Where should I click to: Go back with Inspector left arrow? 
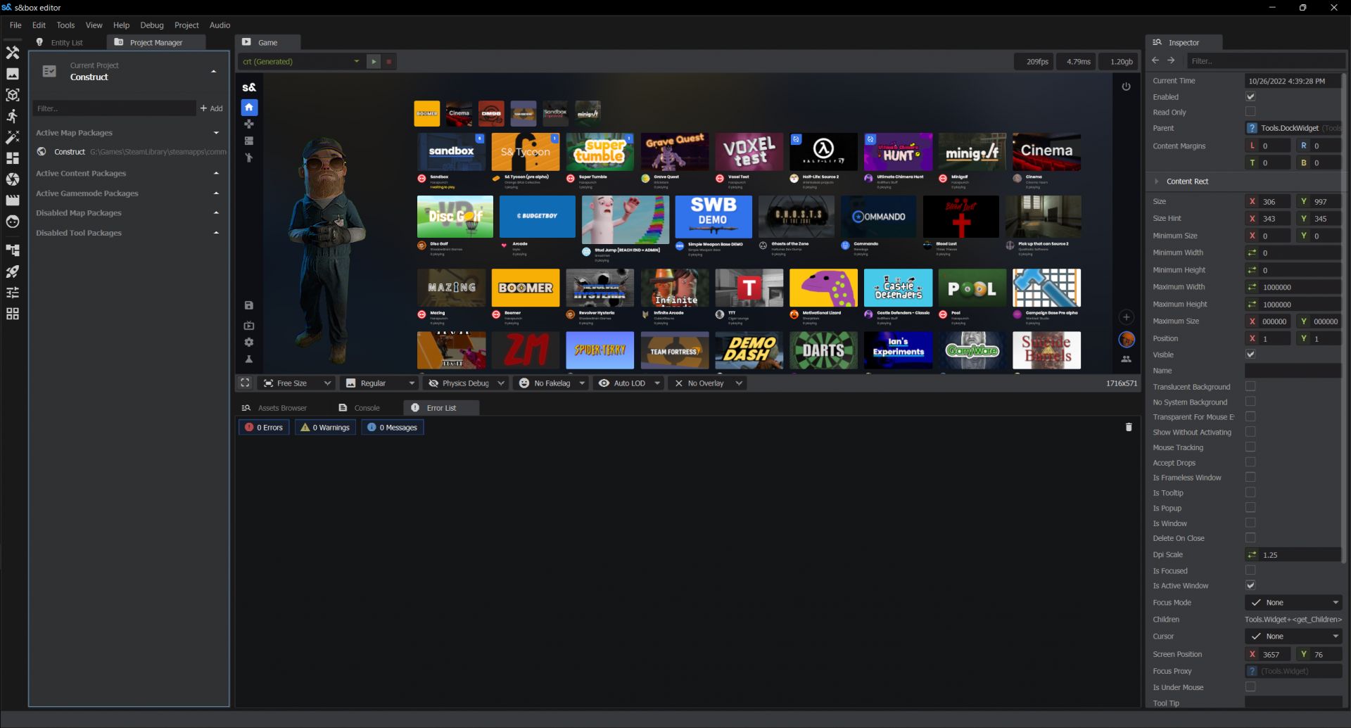(x=1155, y=61)
